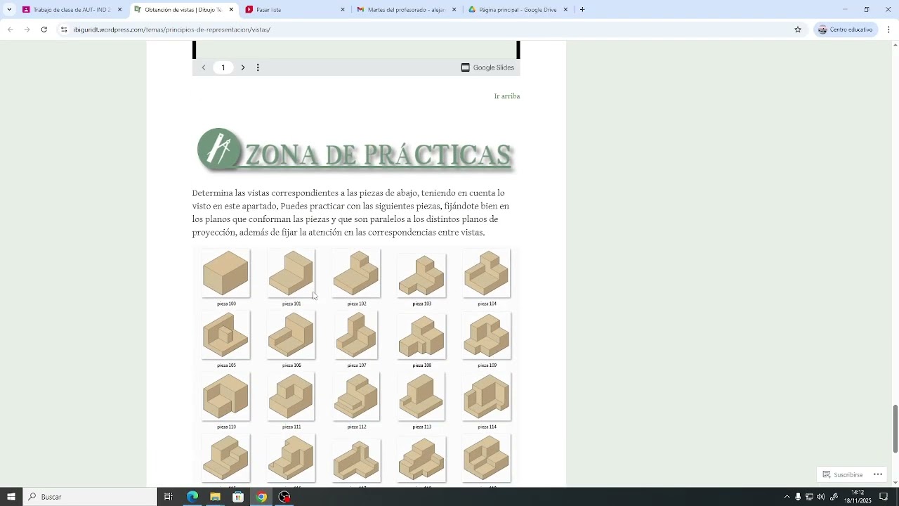
Task: Open pieza 106 thumbnail
Action: 291,335
